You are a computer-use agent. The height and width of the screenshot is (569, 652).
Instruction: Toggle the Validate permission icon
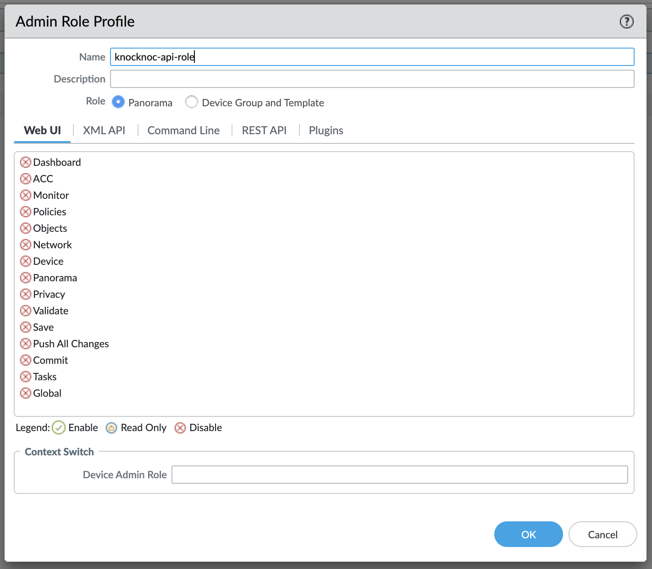click(26, 311)
